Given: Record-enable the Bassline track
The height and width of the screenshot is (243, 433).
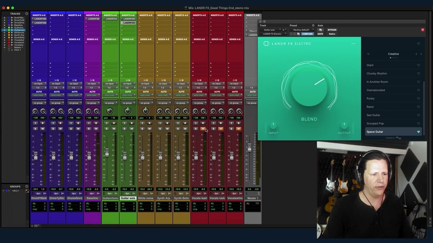Looking at the screenshot, I should 96,123.
